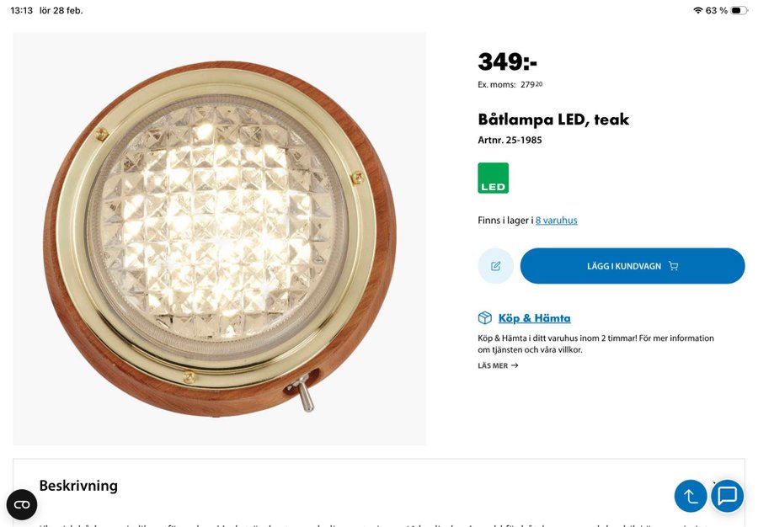Viewport: 758px width, 527px height.
Task: Click the box icon beside Köp & Hämta
Action: tap(484, 318)
